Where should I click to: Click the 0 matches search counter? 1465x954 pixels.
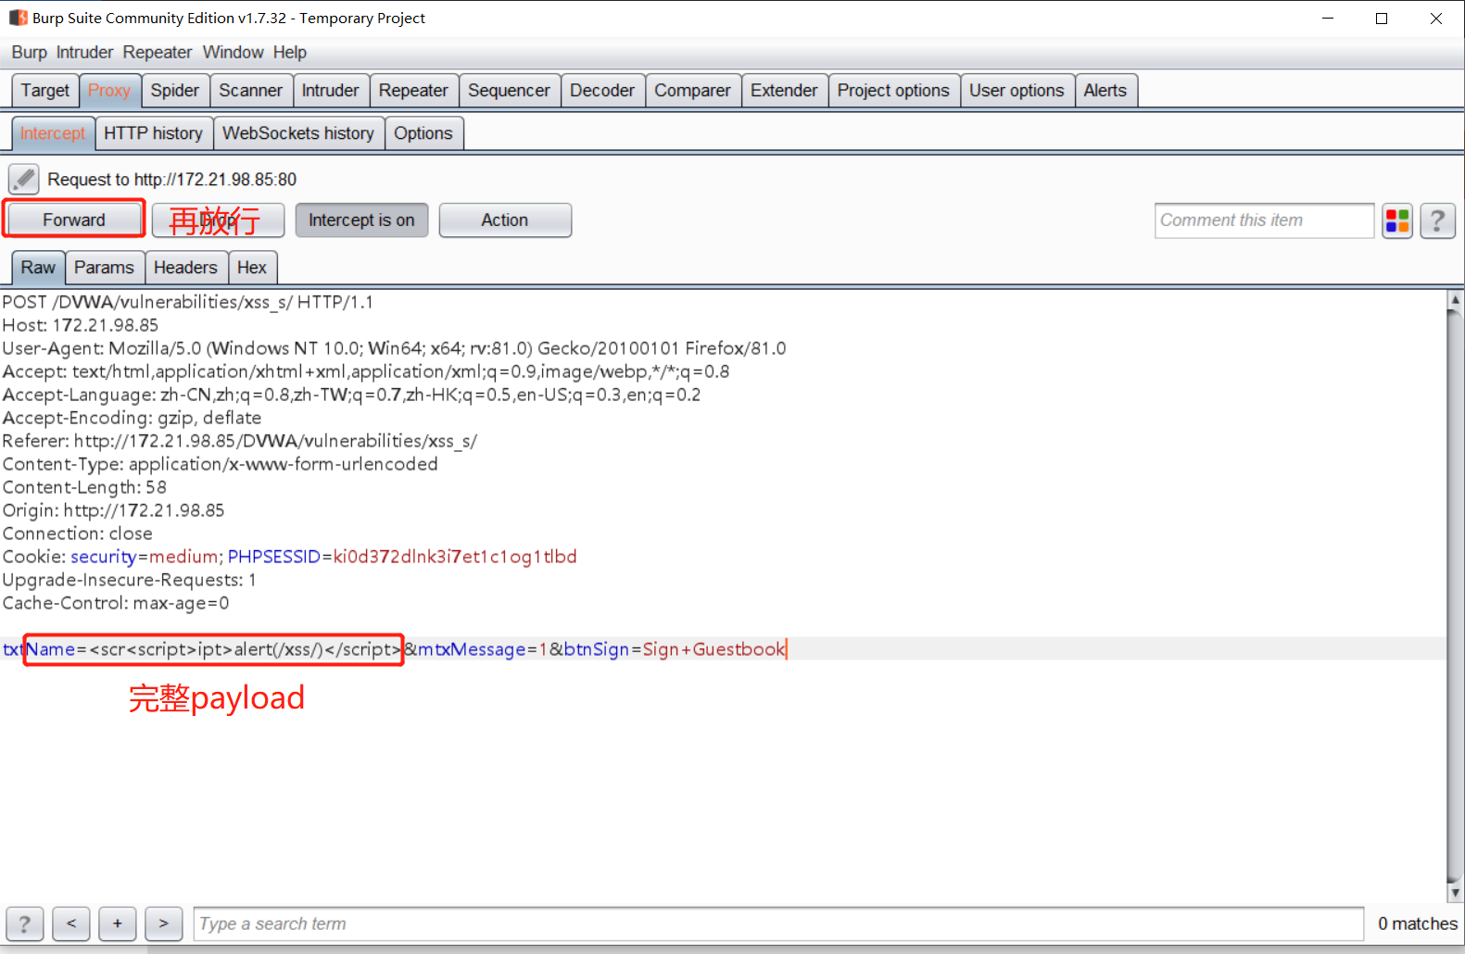1417,923
